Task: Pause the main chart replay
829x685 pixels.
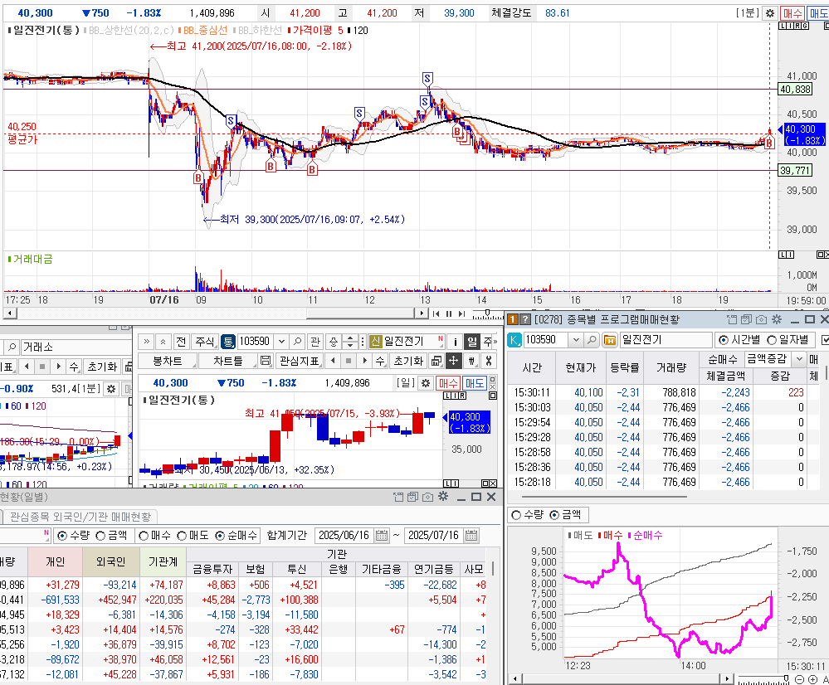Action: (x=449, y=313)
